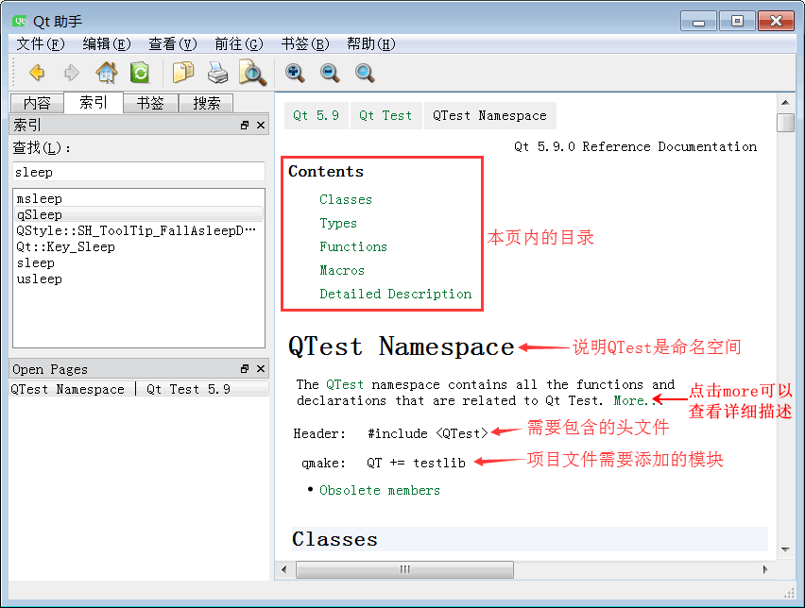
Task: Open the 查看(V) menu
Action: click(x=173, y=44)
